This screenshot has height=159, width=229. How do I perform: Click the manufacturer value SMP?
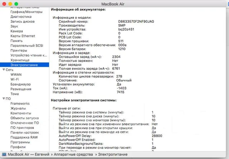tap(122, 25)
